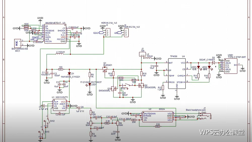
Task: Select the Q3 SM3400SRL transistor
Action: 114,89
